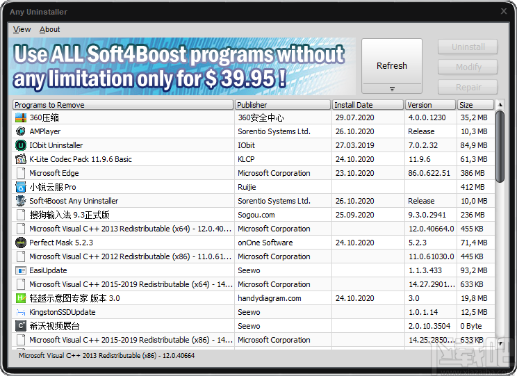Screen dimensions: 517x376
Task: Click the Microsoft Edge blank file icon
Action: tap(21, 173)
